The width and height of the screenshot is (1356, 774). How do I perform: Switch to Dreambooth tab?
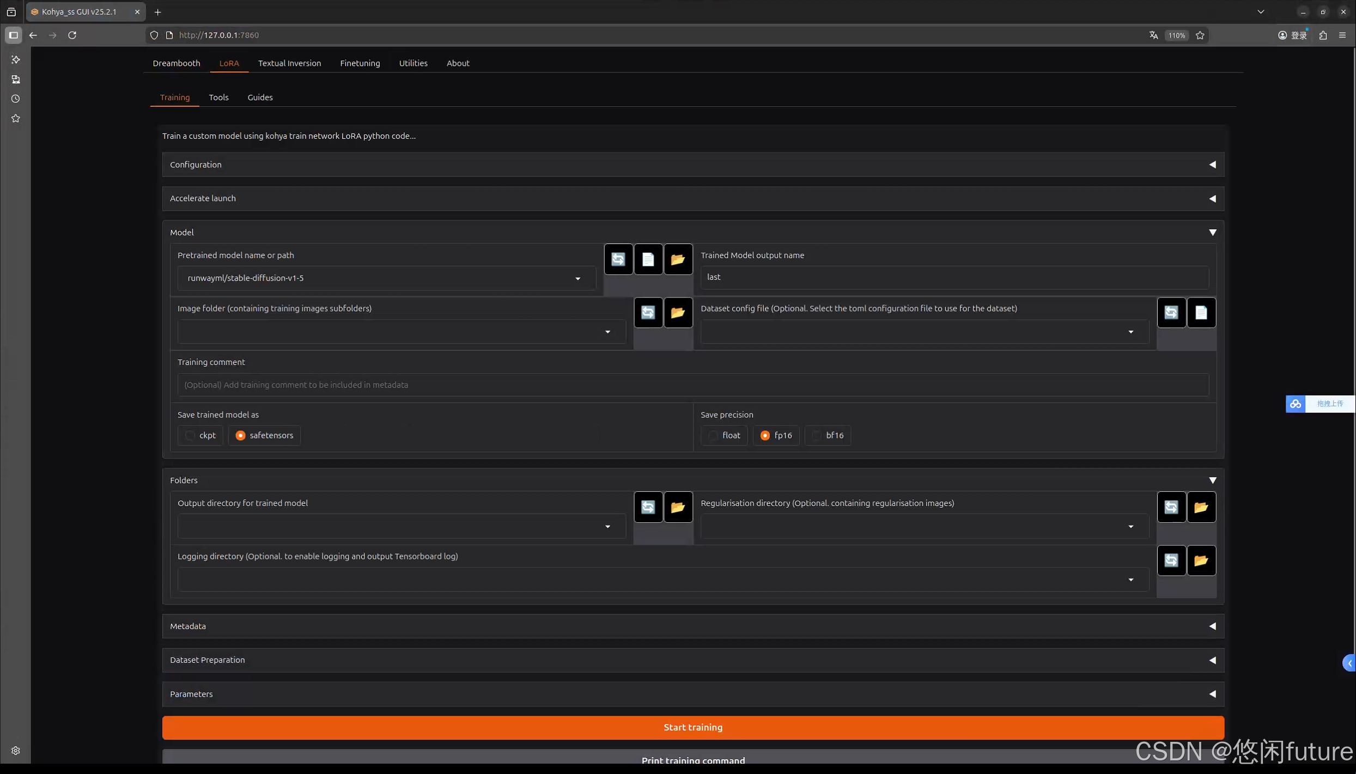coord(177,63)
